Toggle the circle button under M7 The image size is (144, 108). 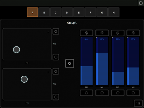[118, 93]
